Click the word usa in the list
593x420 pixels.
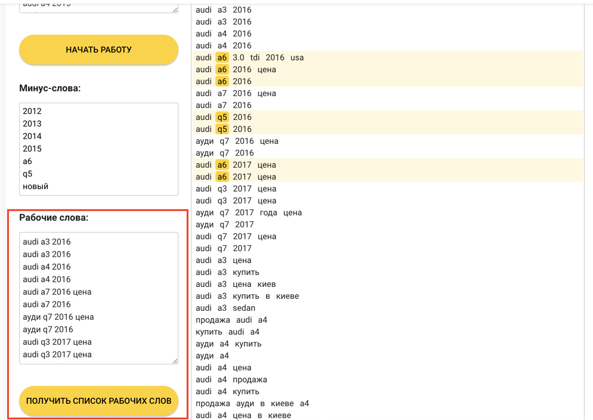tap(296, 57)
